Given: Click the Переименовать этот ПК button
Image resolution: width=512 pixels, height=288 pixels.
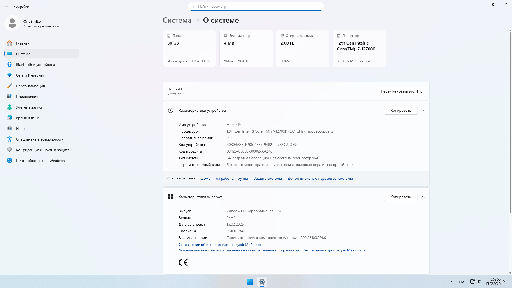Looking at the screenshot, I should pyautogui.click(x=401, y=91).
